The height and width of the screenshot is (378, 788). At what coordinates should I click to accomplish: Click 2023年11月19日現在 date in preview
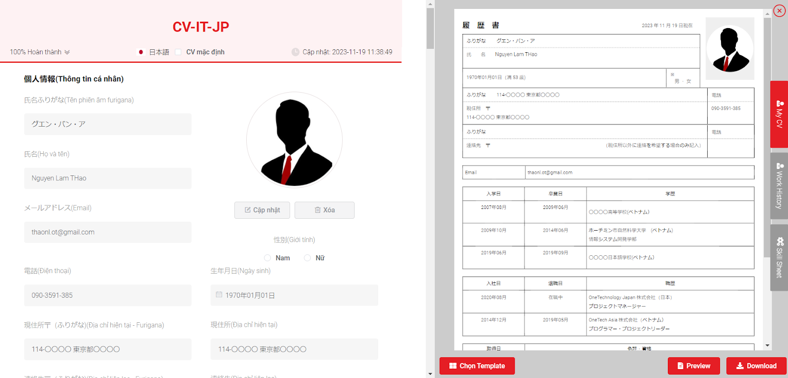click(667, 26)
